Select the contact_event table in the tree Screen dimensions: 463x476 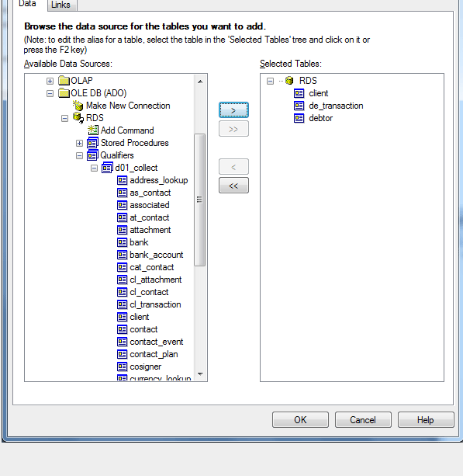[157, 342]
